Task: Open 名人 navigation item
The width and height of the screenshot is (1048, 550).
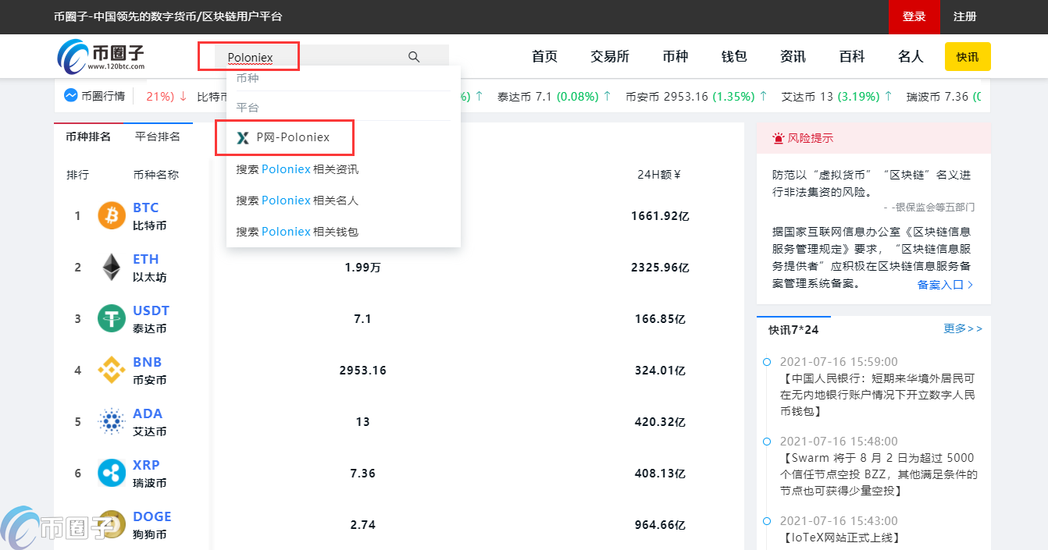Action: point(911,56)
